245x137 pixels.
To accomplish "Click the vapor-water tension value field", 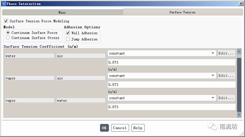I will 171,107.
